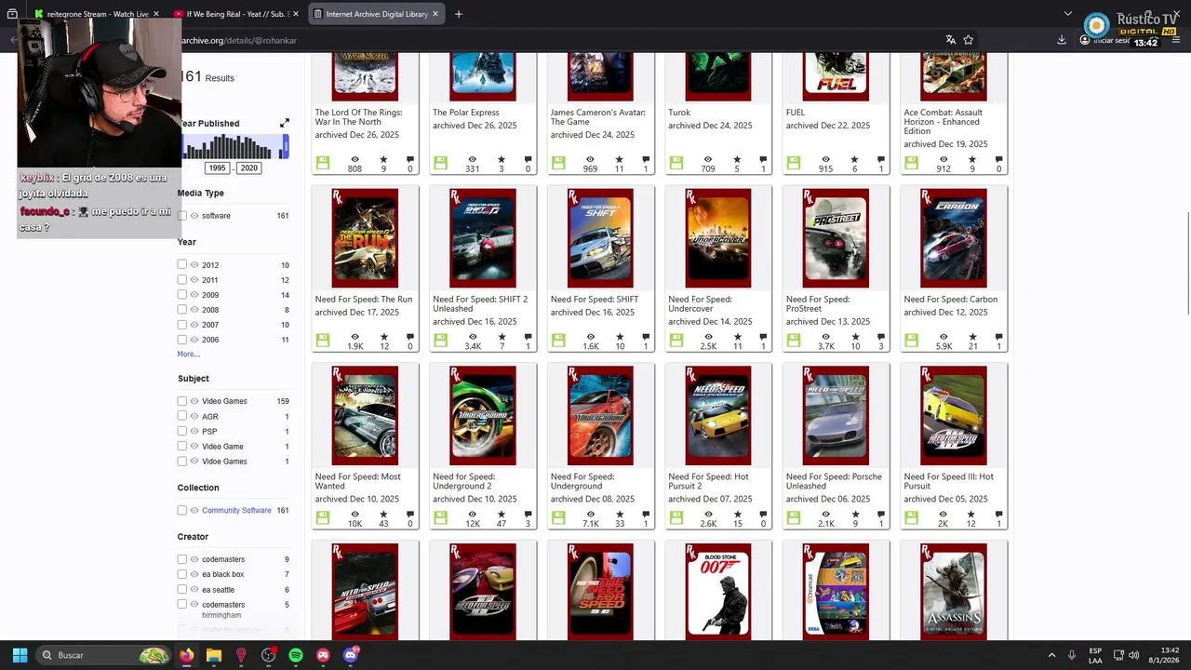This screenshot has height=670, width=1191.
Task: Open the Firefox icon in the taskbar
Action: point(187,655)
